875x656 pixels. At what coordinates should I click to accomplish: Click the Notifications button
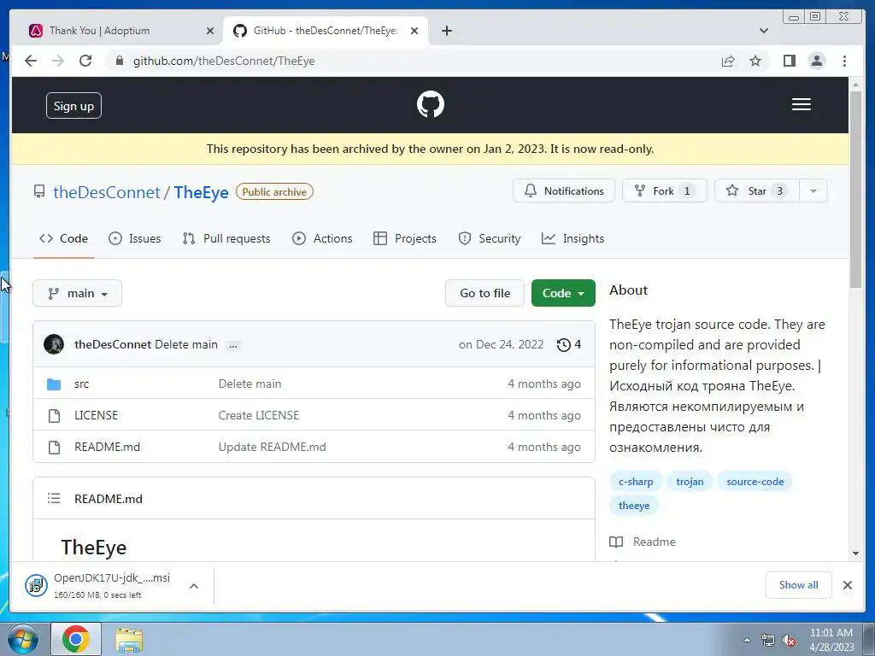click(x=564, y=190)
